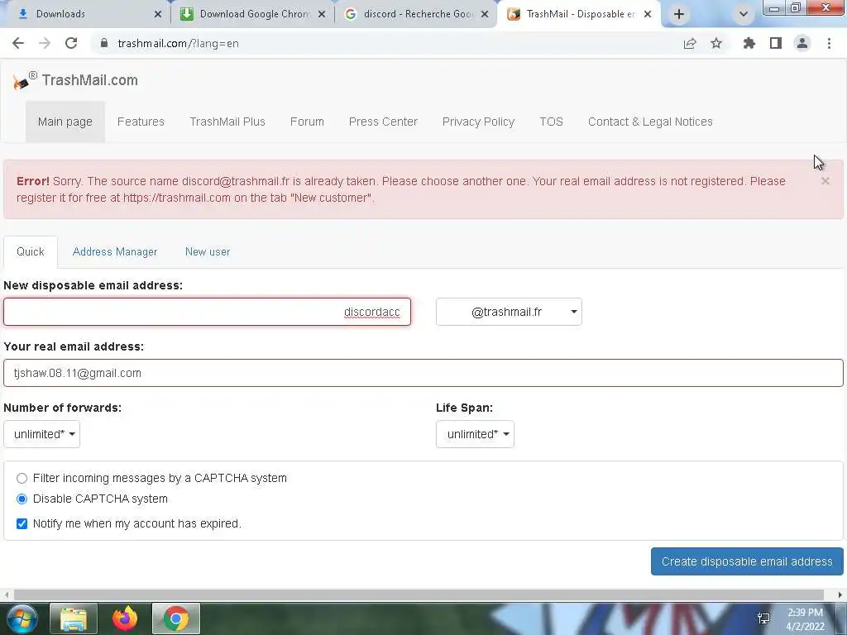The width and height of the screenshot is (847, 635).
Task: Open the Features menu item
Action: click(141, 122)
